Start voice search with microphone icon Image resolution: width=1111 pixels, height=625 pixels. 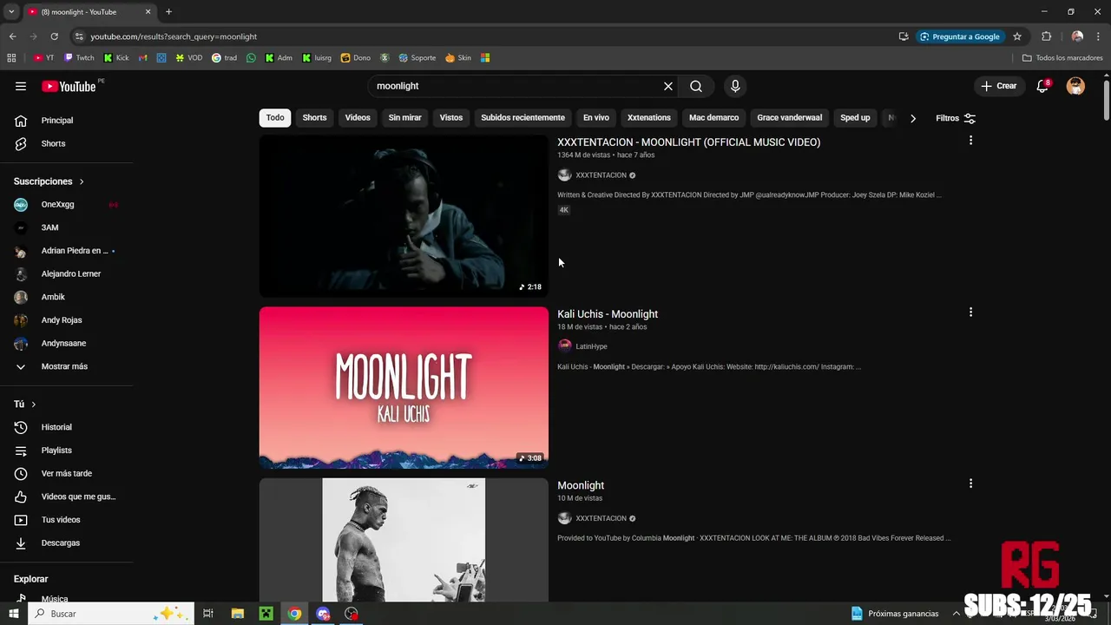pyautogui.click(x=735, y=86)
